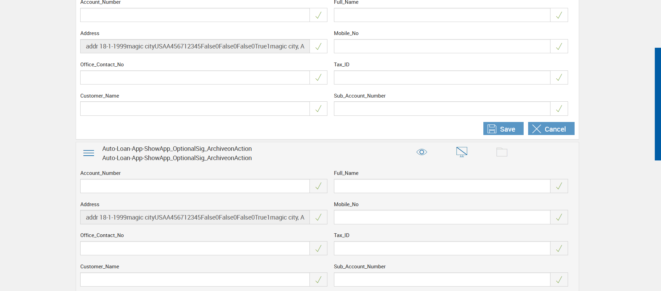Click Tax_ID checkmark in the Auto-Loan-App section
Viewport: 661px width, 291px height.
pyautogui.click(x=559, y=248)
